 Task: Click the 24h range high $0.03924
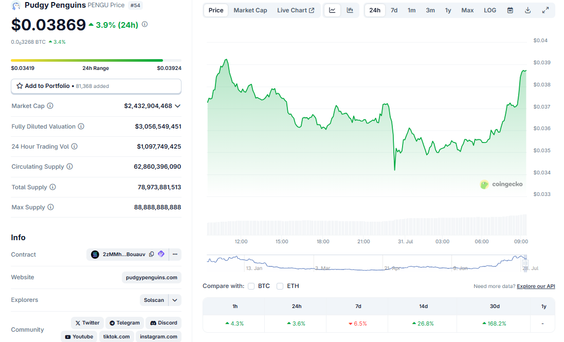(x=169, y=68)
